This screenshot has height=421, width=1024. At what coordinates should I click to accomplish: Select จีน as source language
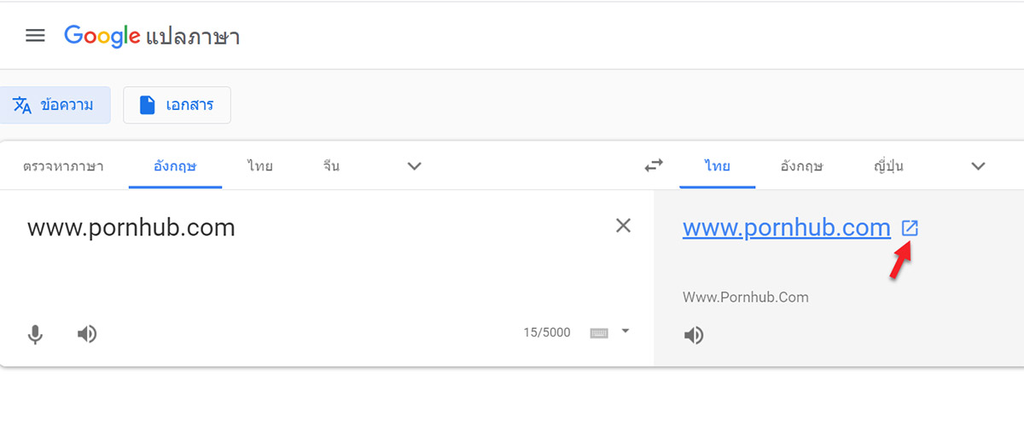331,166
